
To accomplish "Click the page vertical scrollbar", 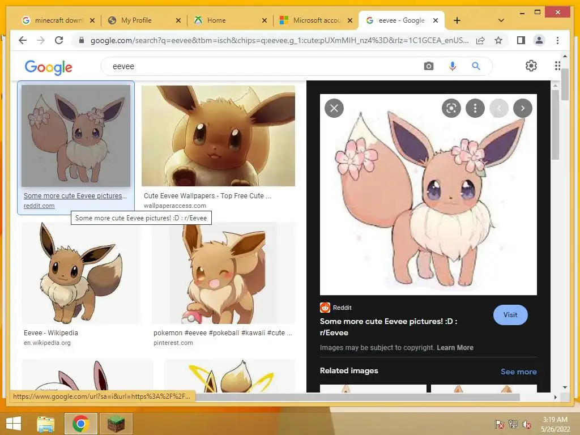I will click(x=565, y=85).
